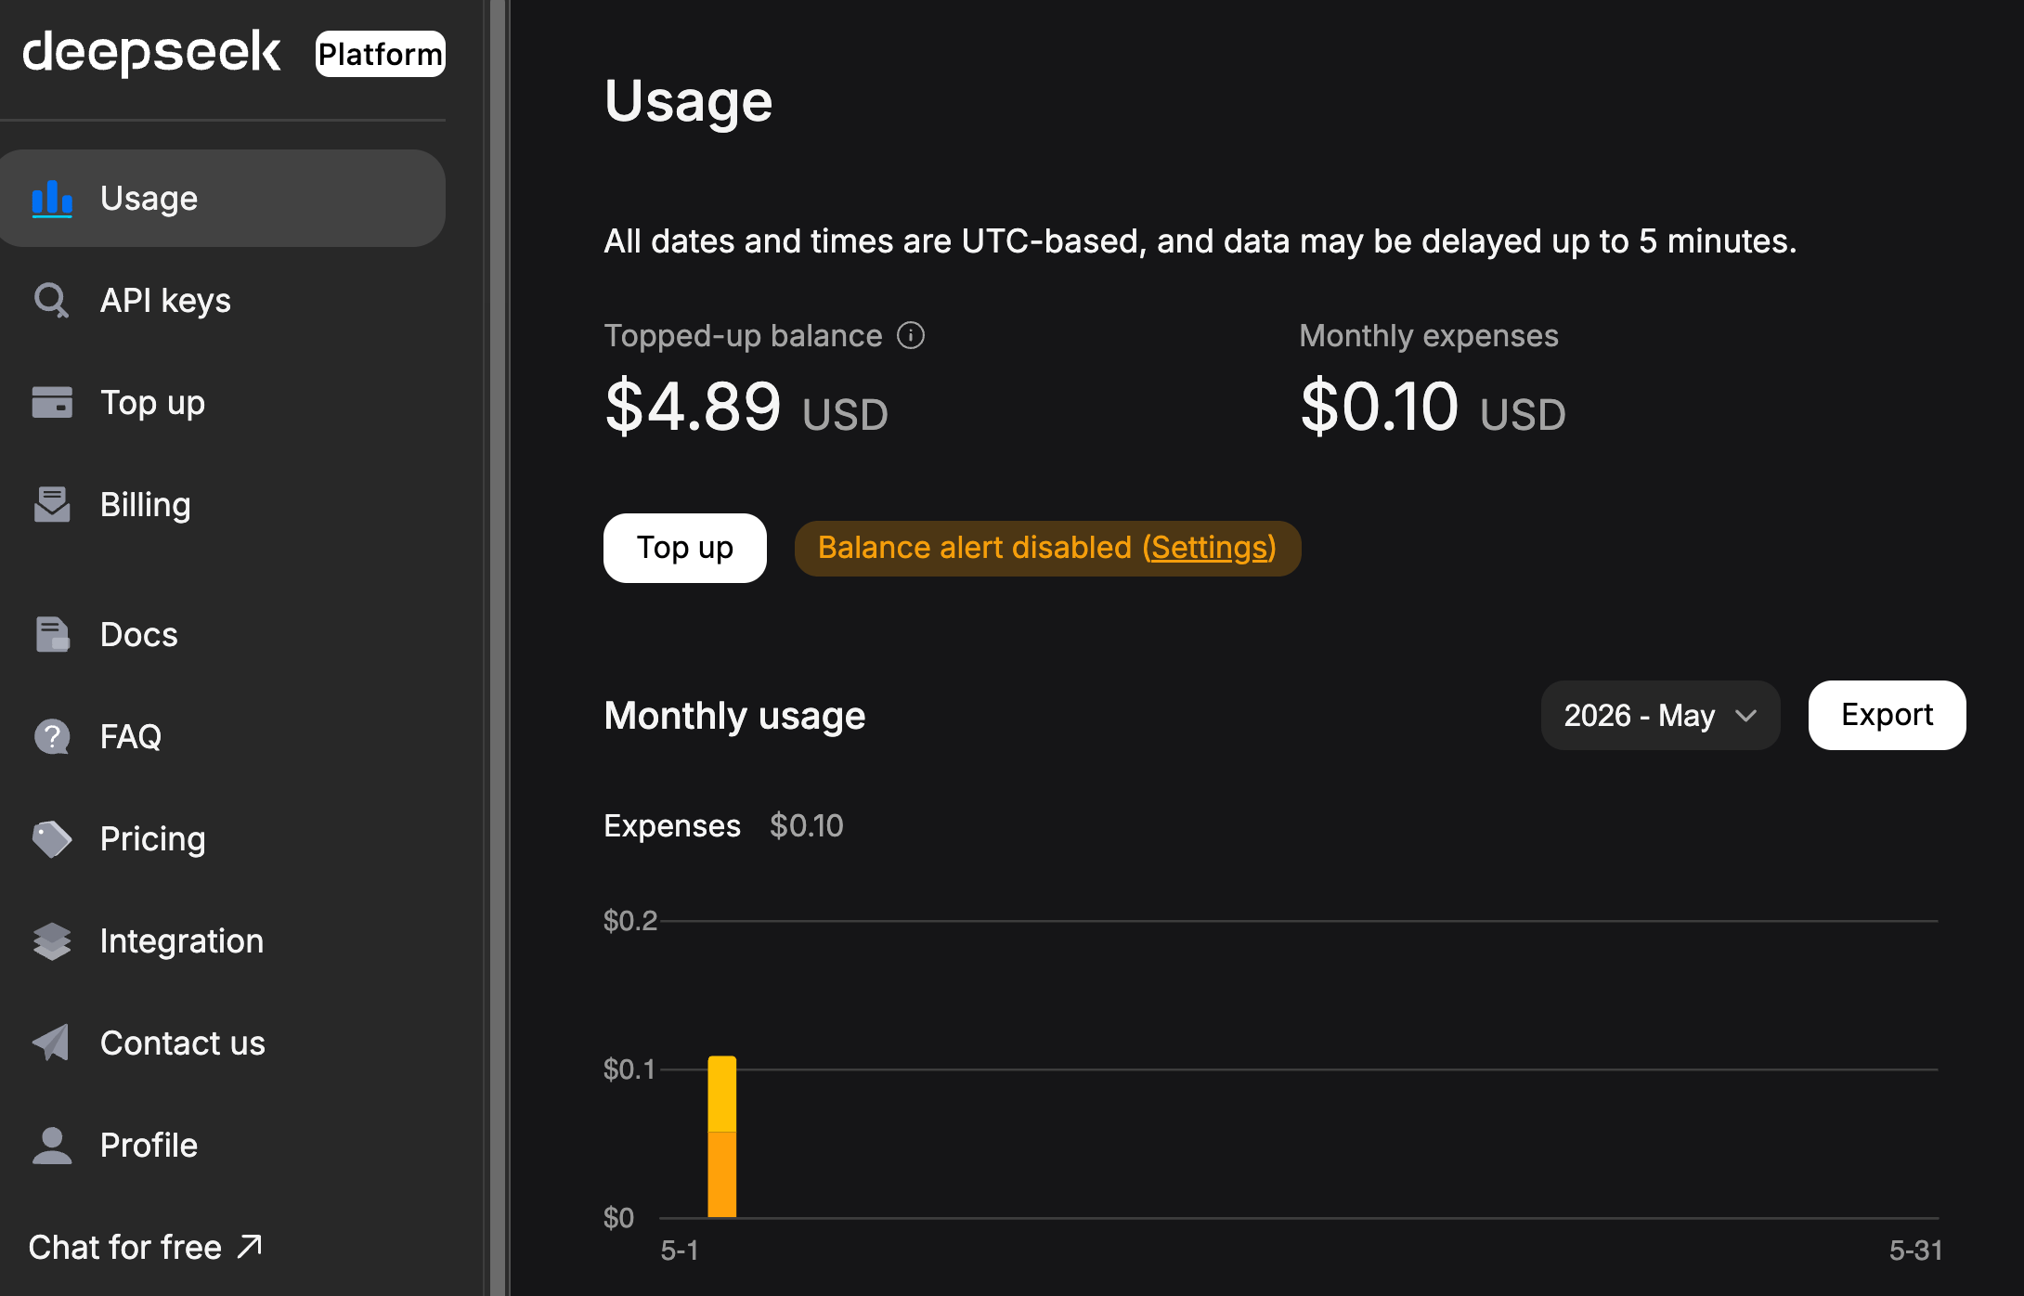This screenshot has height=1296, width=2024.
Task: Click the white Top up button
Action: click(685, 548)
